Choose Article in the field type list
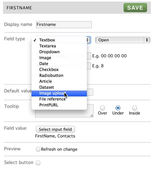This screenshot has height=170, width=155. coord(59,81)
